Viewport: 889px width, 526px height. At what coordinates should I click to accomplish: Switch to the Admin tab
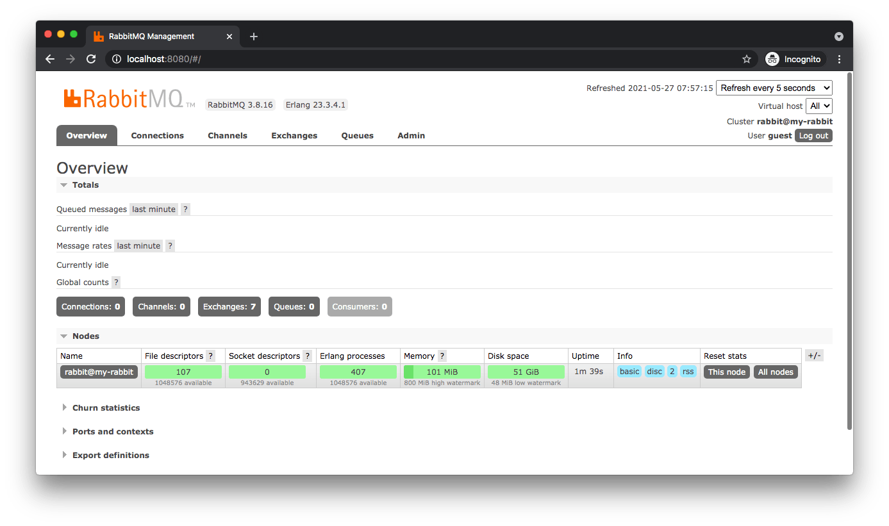(x=411, y=135)
